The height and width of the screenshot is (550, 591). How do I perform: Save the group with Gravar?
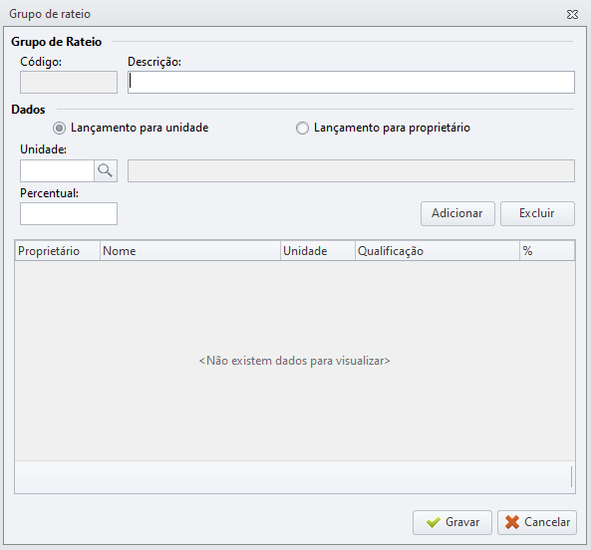452,522
